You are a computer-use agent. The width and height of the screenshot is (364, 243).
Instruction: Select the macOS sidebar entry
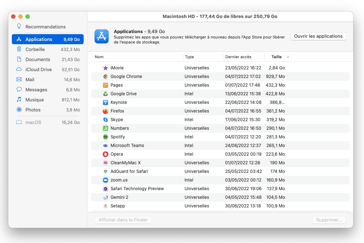point(48,123)
